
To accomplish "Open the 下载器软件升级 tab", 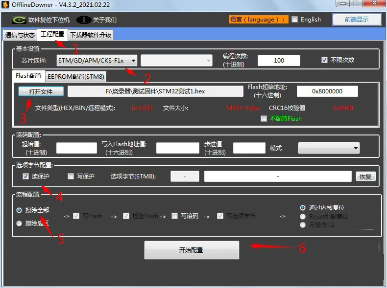I will pos(91,35).
